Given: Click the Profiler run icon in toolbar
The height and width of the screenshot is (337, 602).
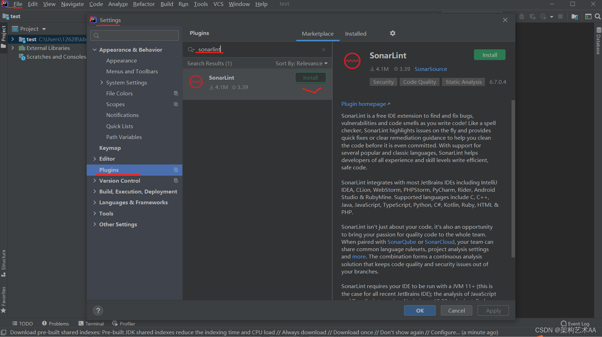Looking at the screenshot, I should click(543, 16).
